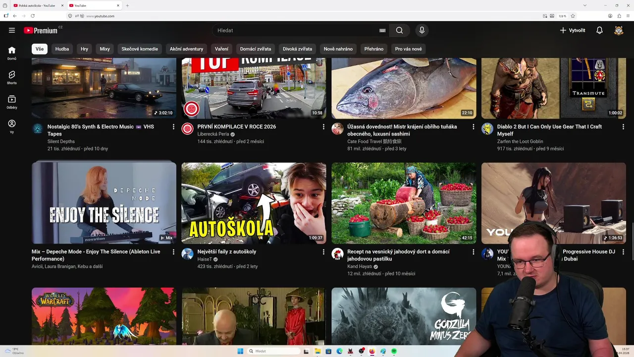Select the Domácí zvířata chip

click(x=256, y=49)
